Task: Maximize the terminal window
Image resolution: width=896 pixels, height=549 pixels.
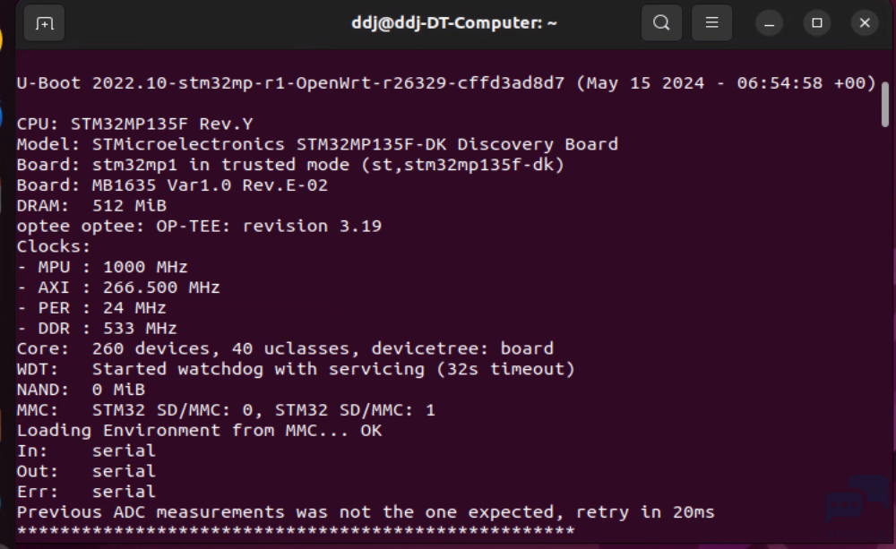Action: 816,23
